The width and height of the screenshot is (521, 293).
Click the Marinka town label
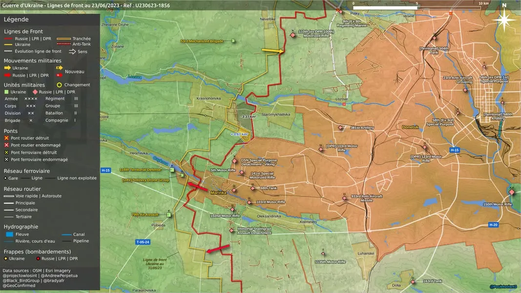coord(218,193)
